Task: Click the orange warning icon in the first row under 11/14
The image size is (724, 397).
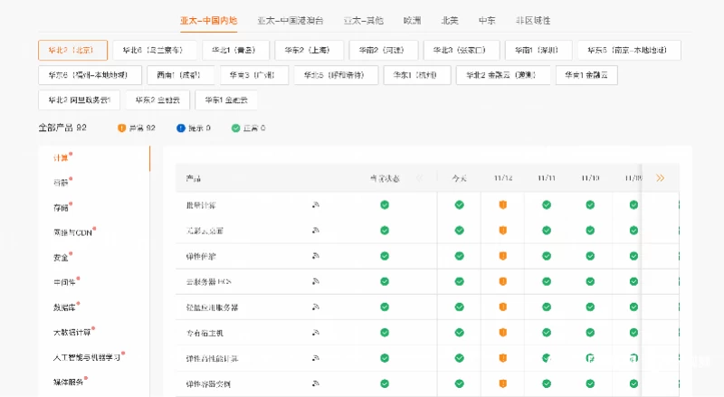Action: click(x=502, y=205)
